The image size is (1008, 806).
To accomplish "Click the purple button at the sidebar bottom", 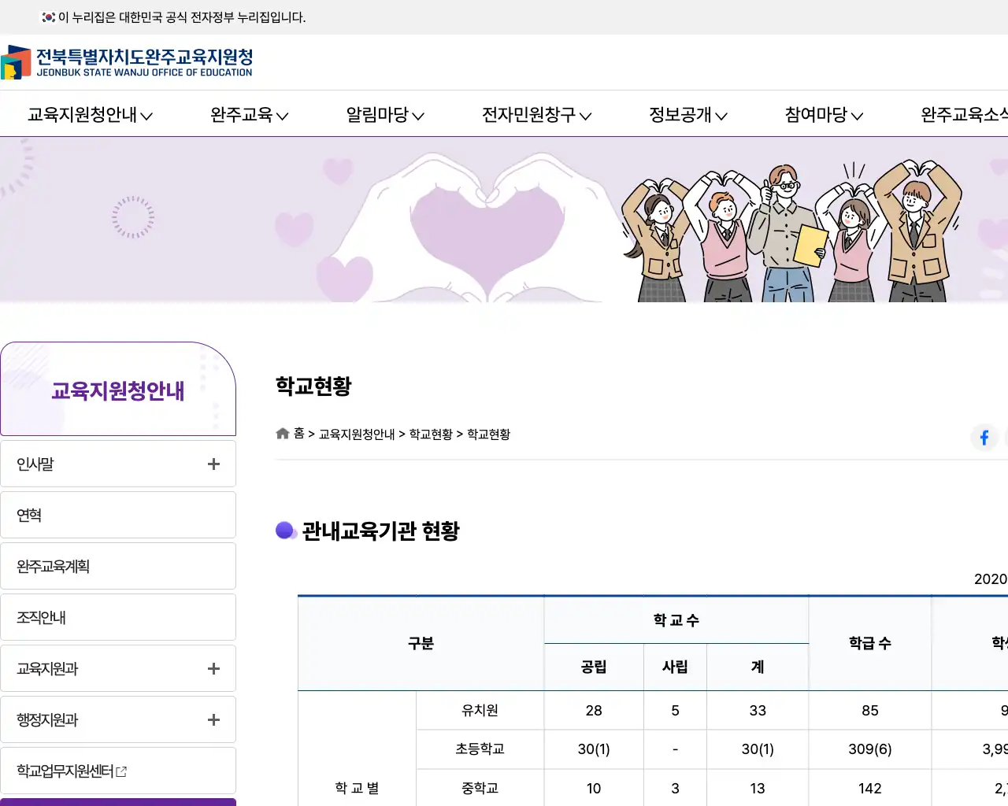I will [x=118, y=803].
